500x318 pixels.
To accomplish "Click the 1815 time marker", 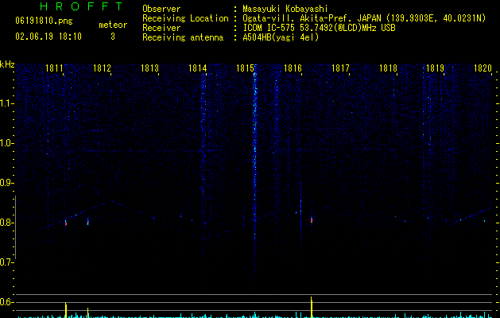I will [x=245, y=68].
